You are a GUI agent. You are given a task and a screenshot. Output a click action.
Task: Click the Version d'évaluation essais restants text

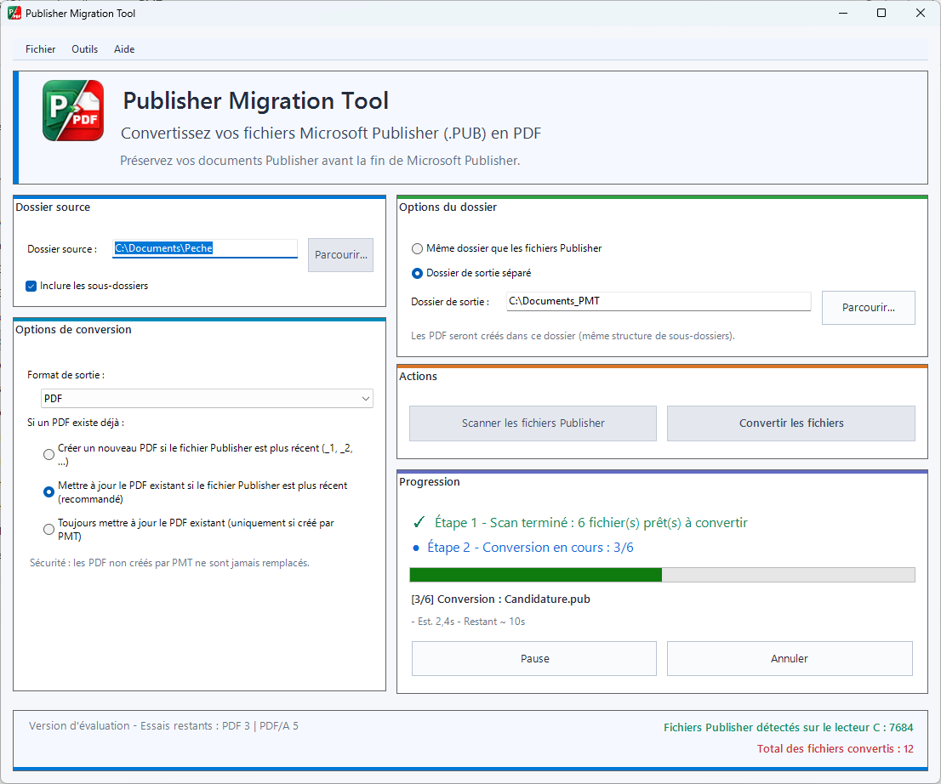click(163, 726)
